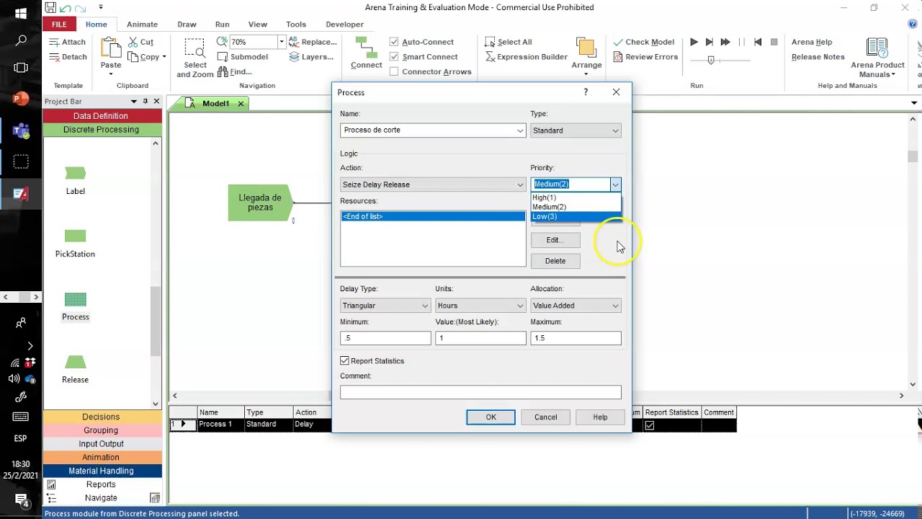Viewport: 922px width, 519px height.
Task: Click the Cut icon
Action: point(134,42)
